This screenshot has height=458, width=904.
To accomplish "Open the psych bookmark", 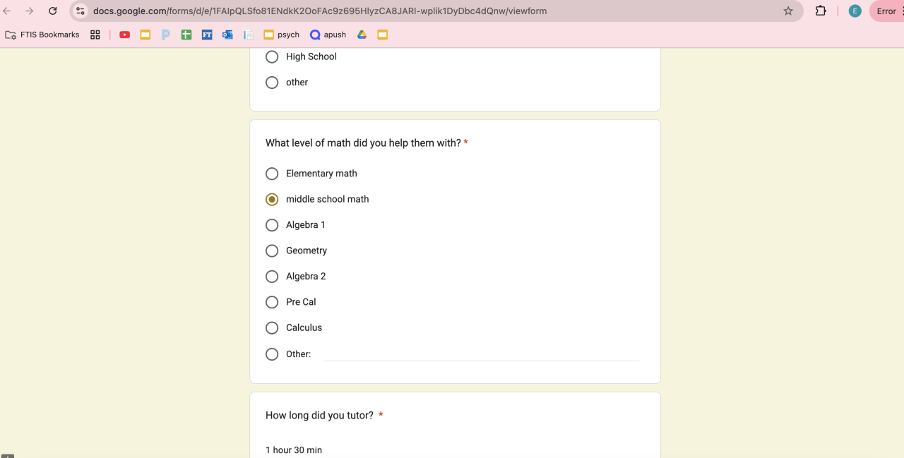I will (282, 35).
